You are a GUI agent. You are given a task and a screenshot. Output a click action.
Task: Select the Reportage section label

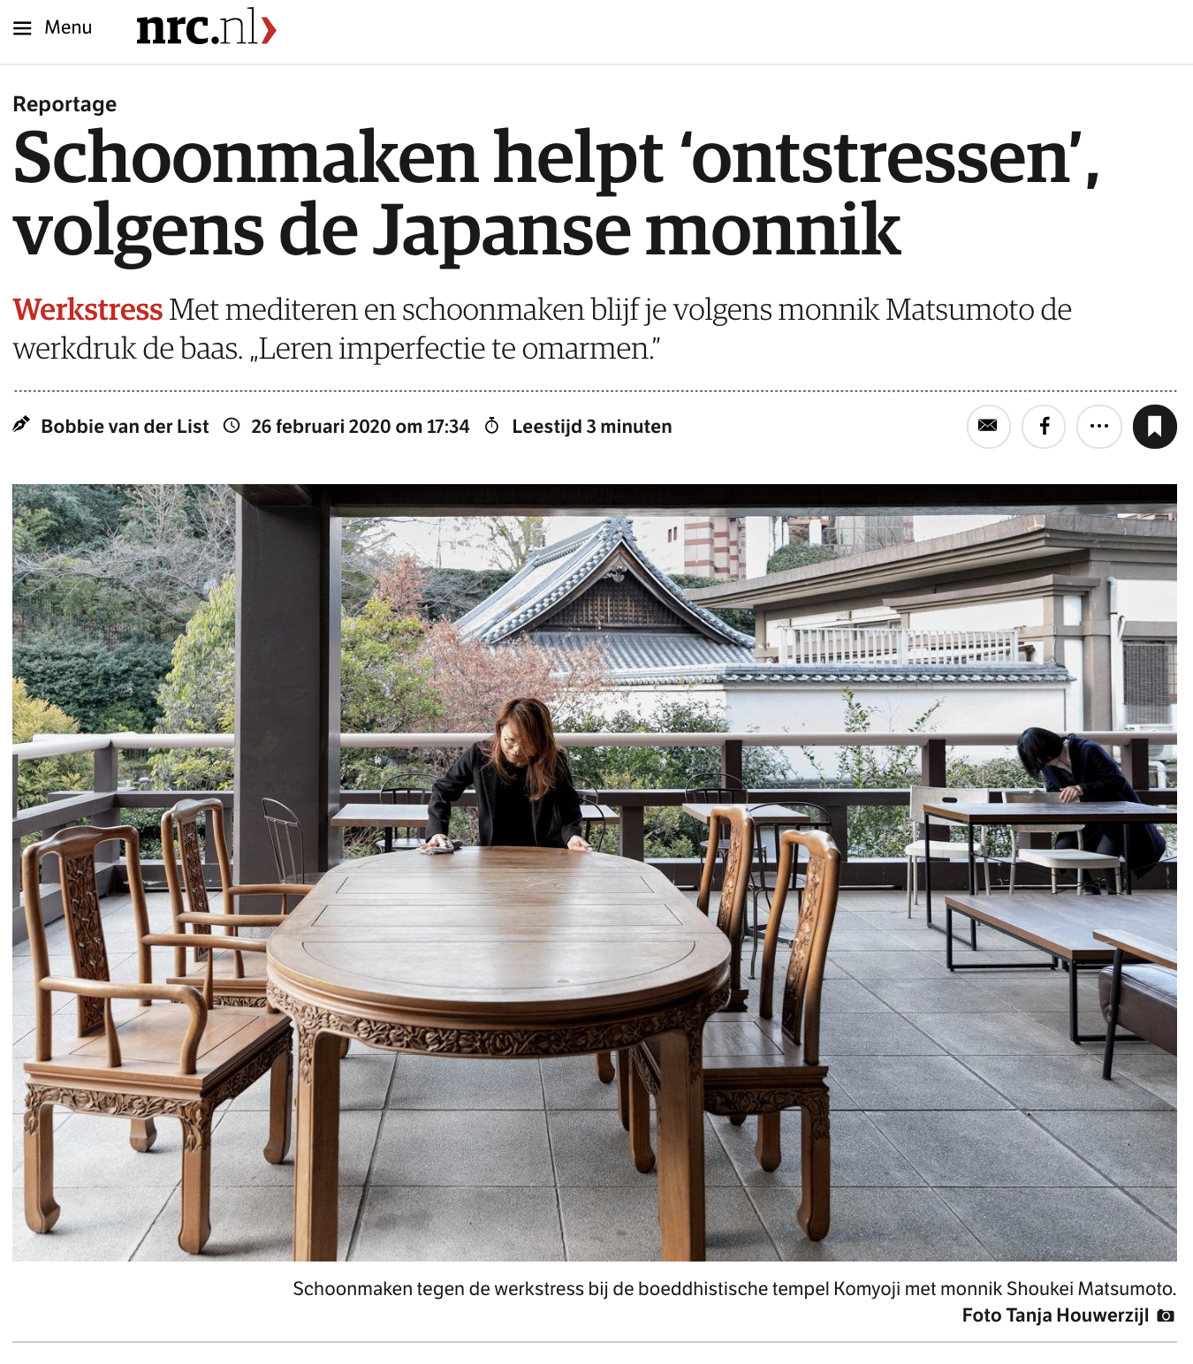65,104
